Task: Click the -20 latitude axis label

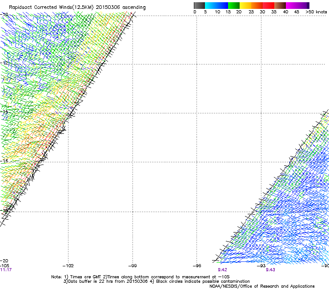Action: 4,261
